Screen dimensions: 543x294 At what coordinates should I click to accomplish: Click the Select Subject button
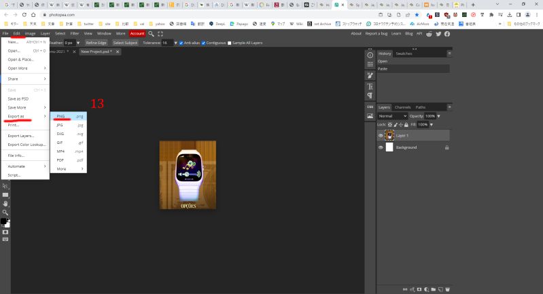coord(125,43)
